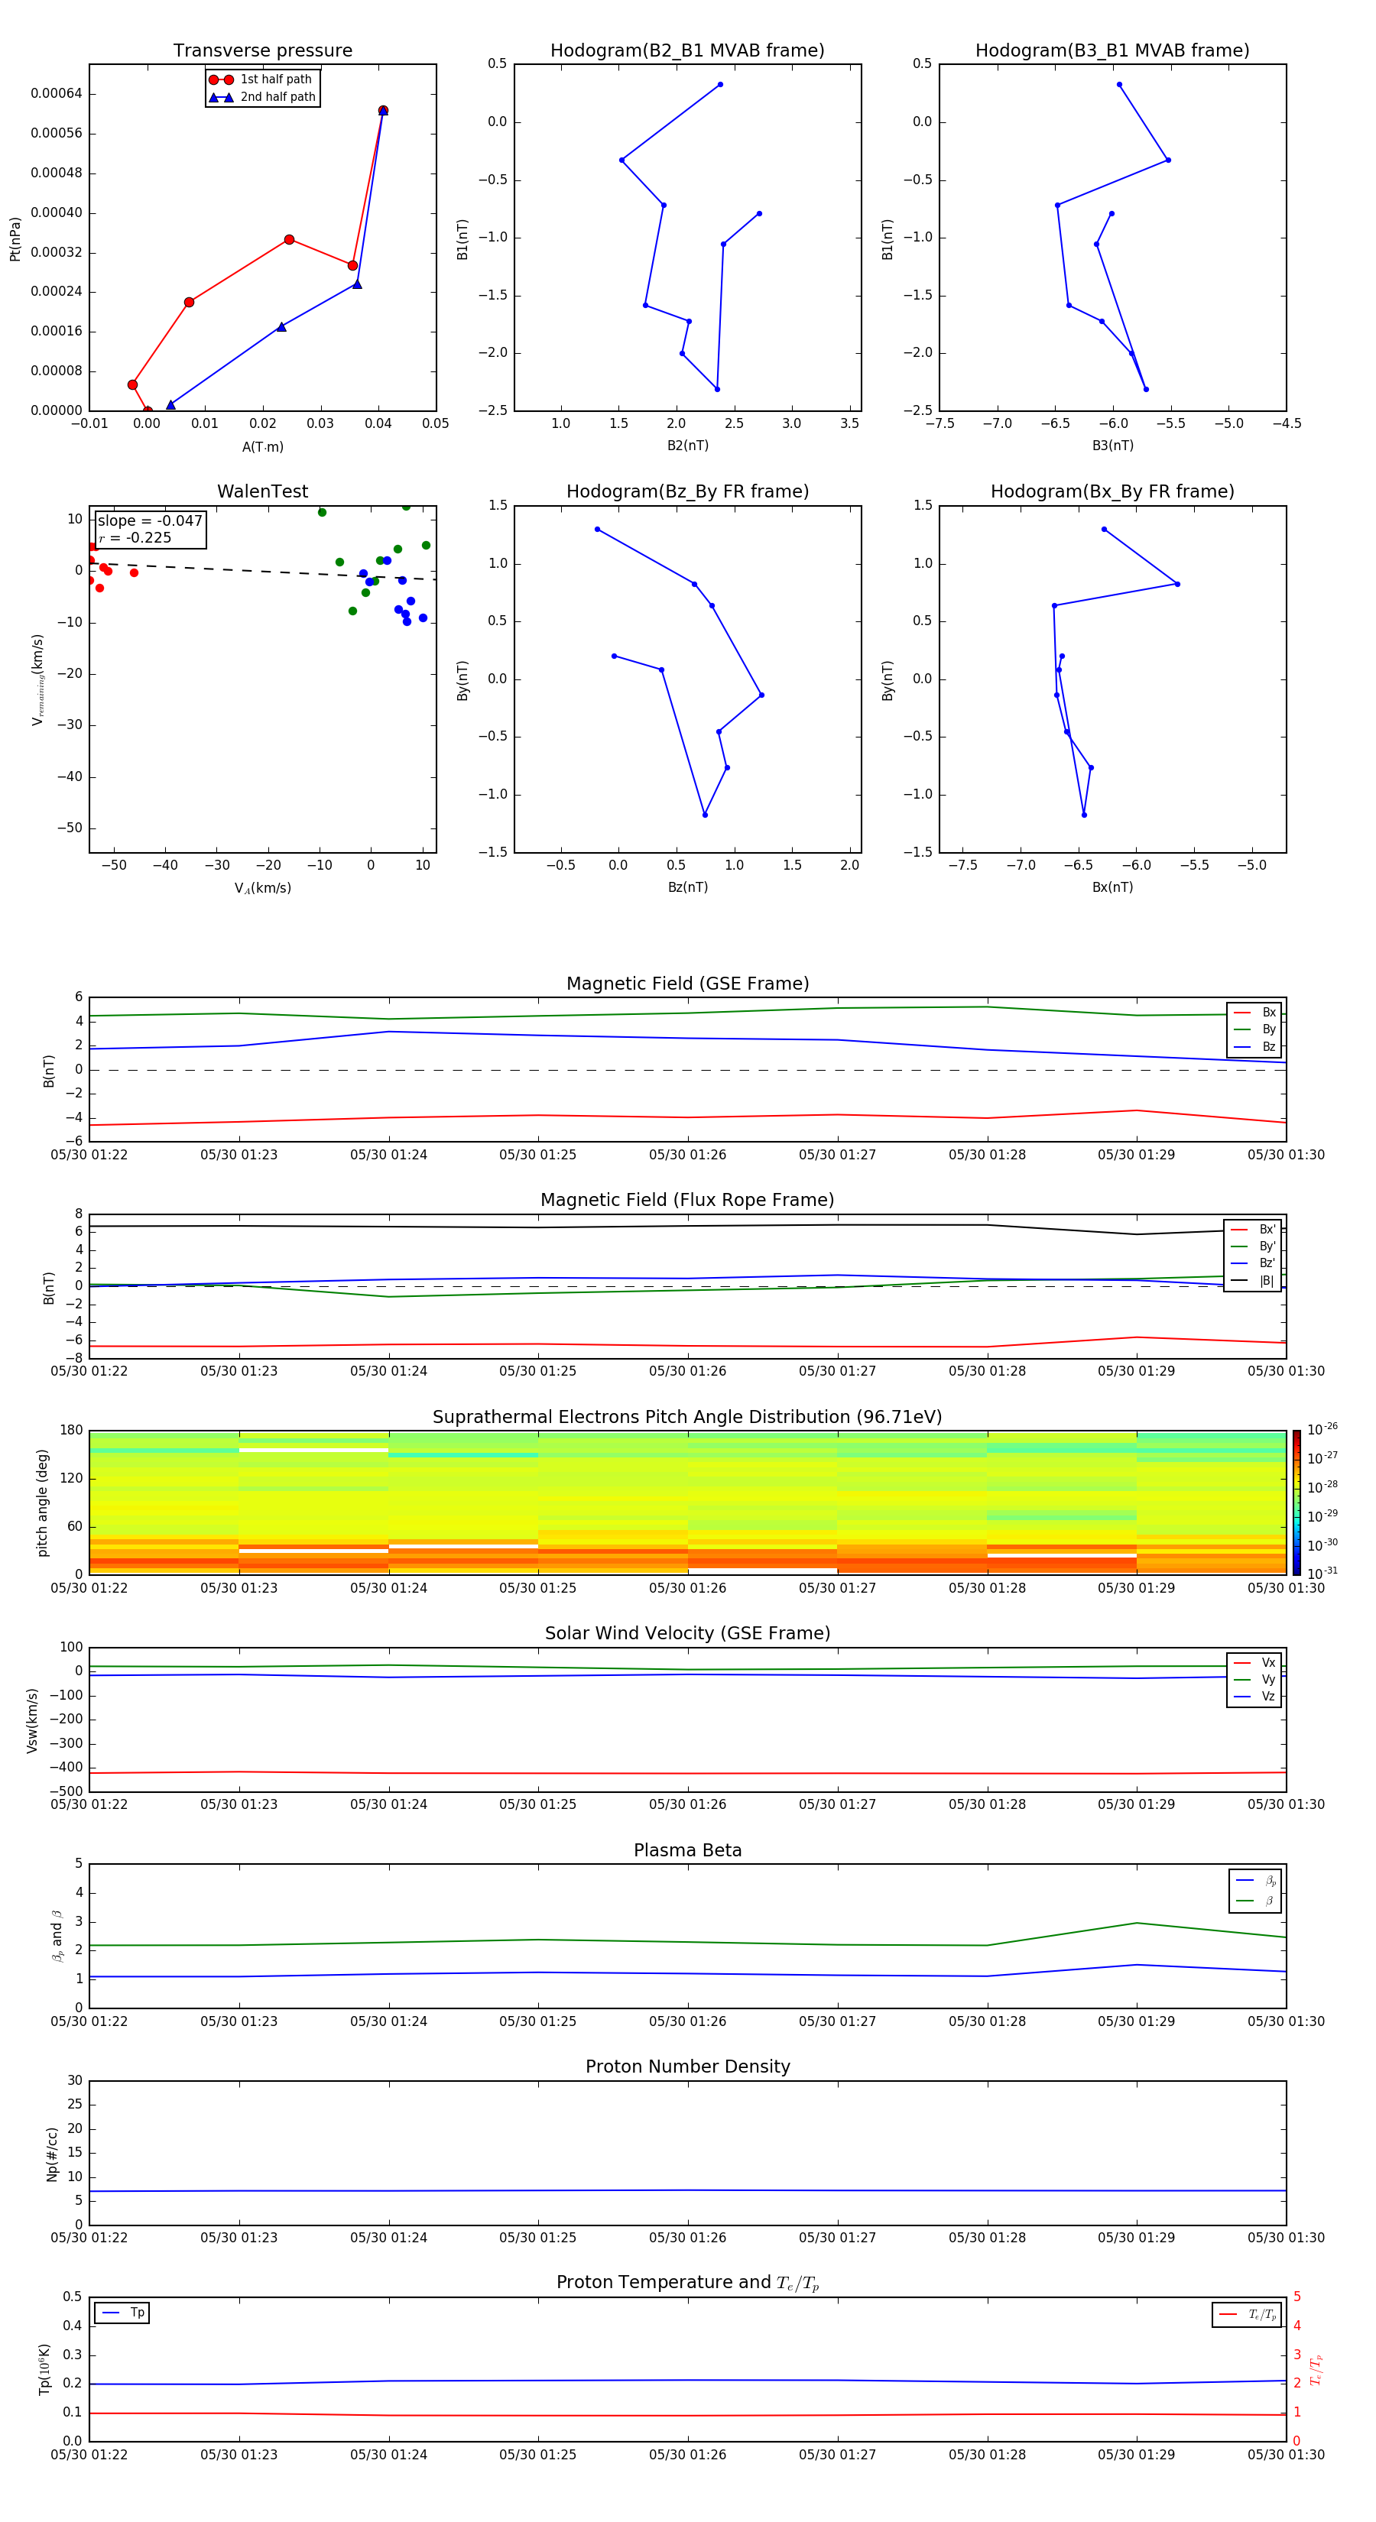1376x2522 pixels.
Task: Click the colorbar's top label '10^-26'
Action: pos(1322,1429)
